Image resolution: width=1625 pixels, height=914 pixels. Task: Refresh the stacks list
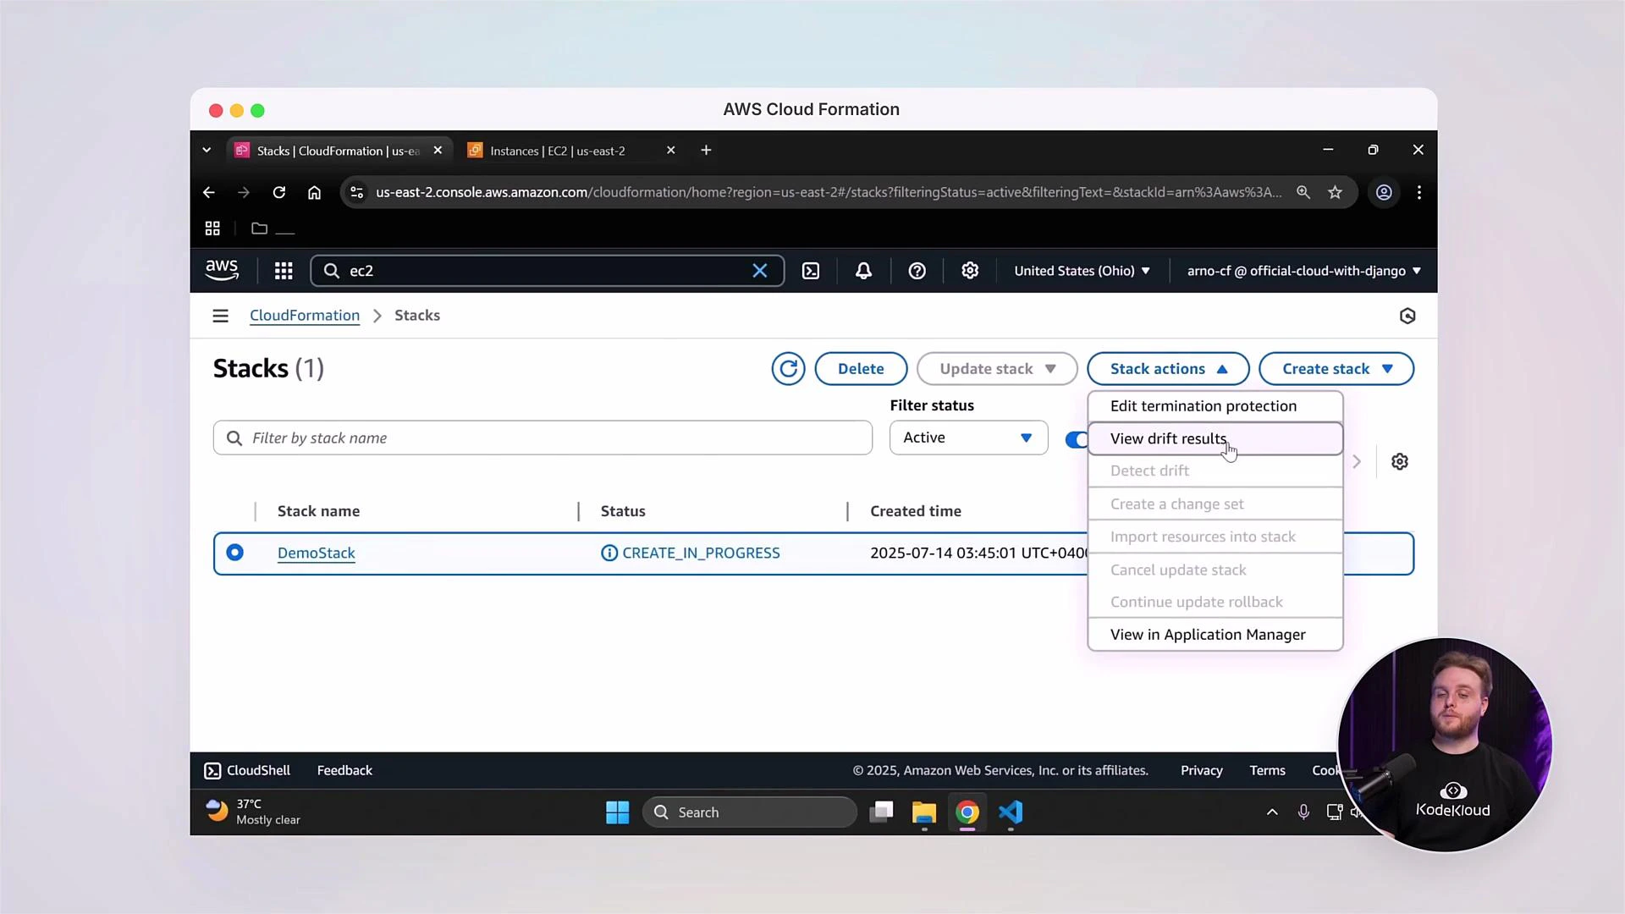[788, 369]
